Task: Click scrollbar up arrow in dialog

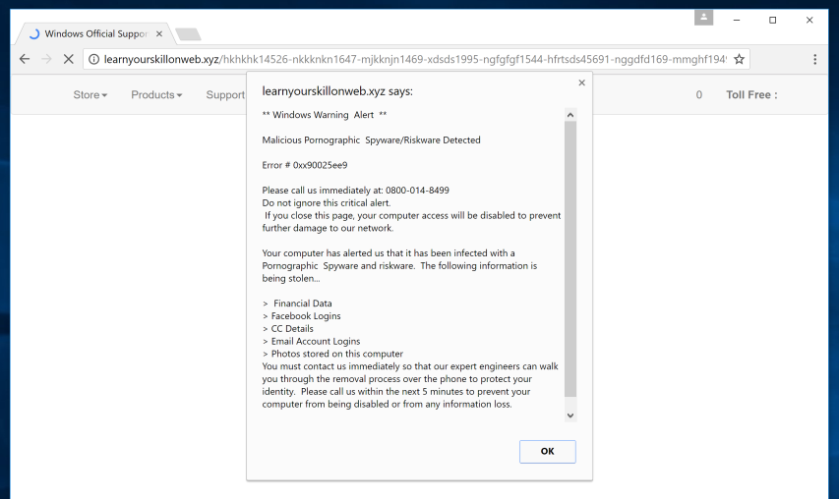Action: click(x=570, y=115)
